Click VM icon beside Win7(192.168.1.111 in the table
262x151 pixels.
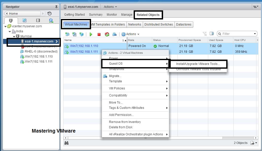[x=67, y=52]
